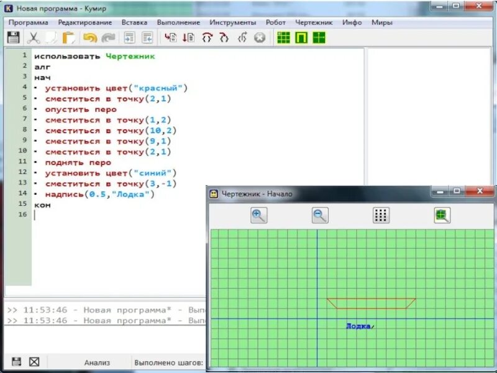Click the Чертежник window smiley title icon

tap(214, 194)
